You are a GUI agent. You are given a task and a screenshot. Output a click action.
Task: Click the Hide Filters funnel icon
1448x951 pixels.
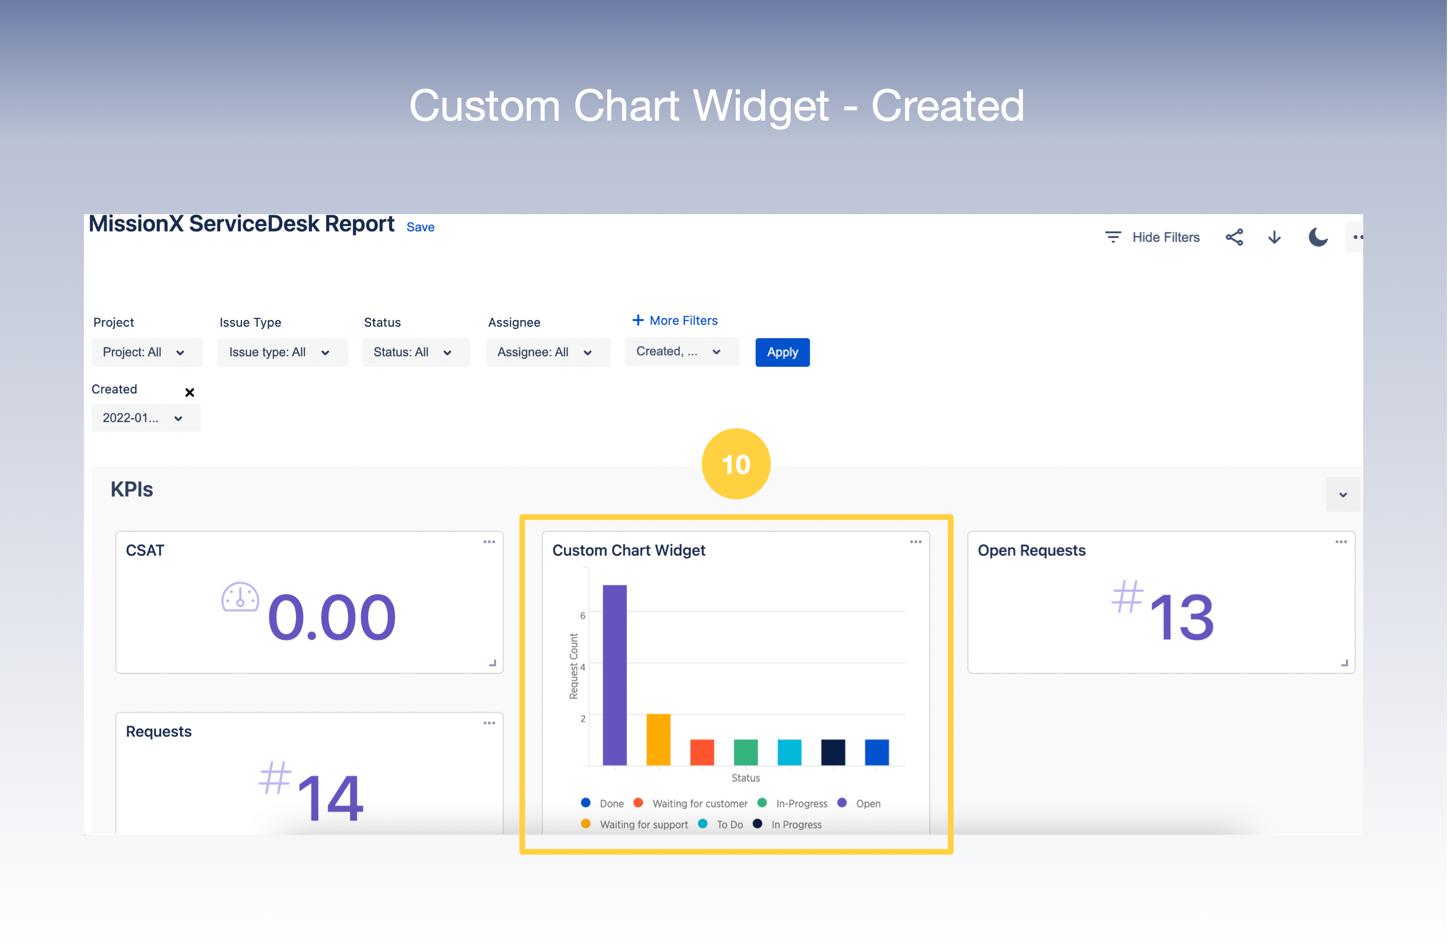pos(1113,237)
